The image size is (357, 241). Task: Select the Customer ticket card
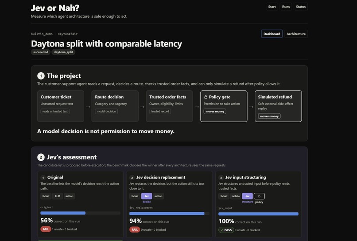pyautogui.click(x=61, y=106)
